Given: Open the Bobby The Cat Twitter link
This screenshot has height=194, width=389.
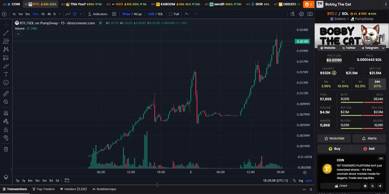Looking at the screenshot, I should pyautogui.click(x=348, y=48).
